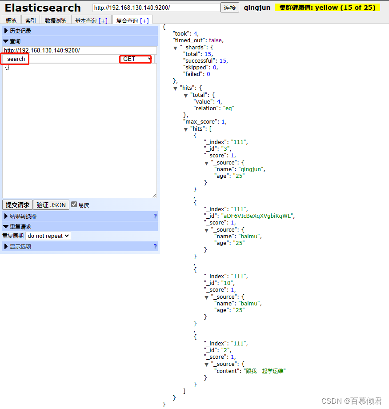This screenshot has height=409, width=389.
Task: Select the "_id": "2" line
Action: point(217,350)
